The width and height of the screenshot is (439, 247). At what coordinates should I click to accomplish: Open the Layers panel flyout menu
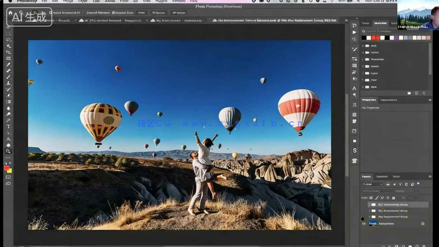coord(430,177)
